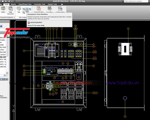The height and width of the screenshot is (120, 150).
Task: Click 'Press F1 for more help' text
Action: point(36,25)
